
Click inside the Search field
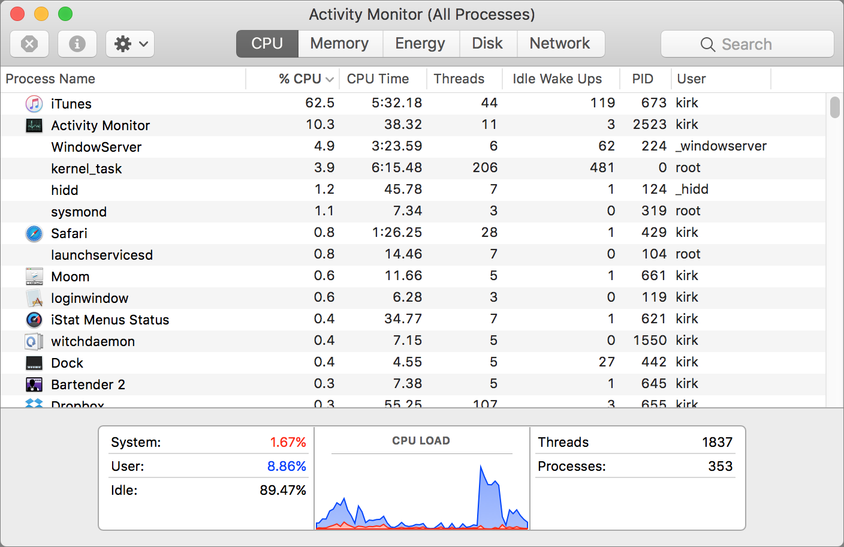click(747, 44)
